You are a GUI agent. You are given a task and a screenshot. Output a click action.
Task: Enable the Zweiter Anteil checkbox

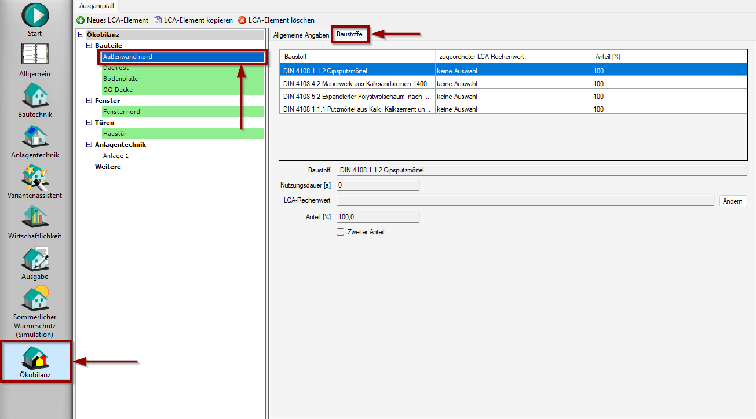point(341,232)
